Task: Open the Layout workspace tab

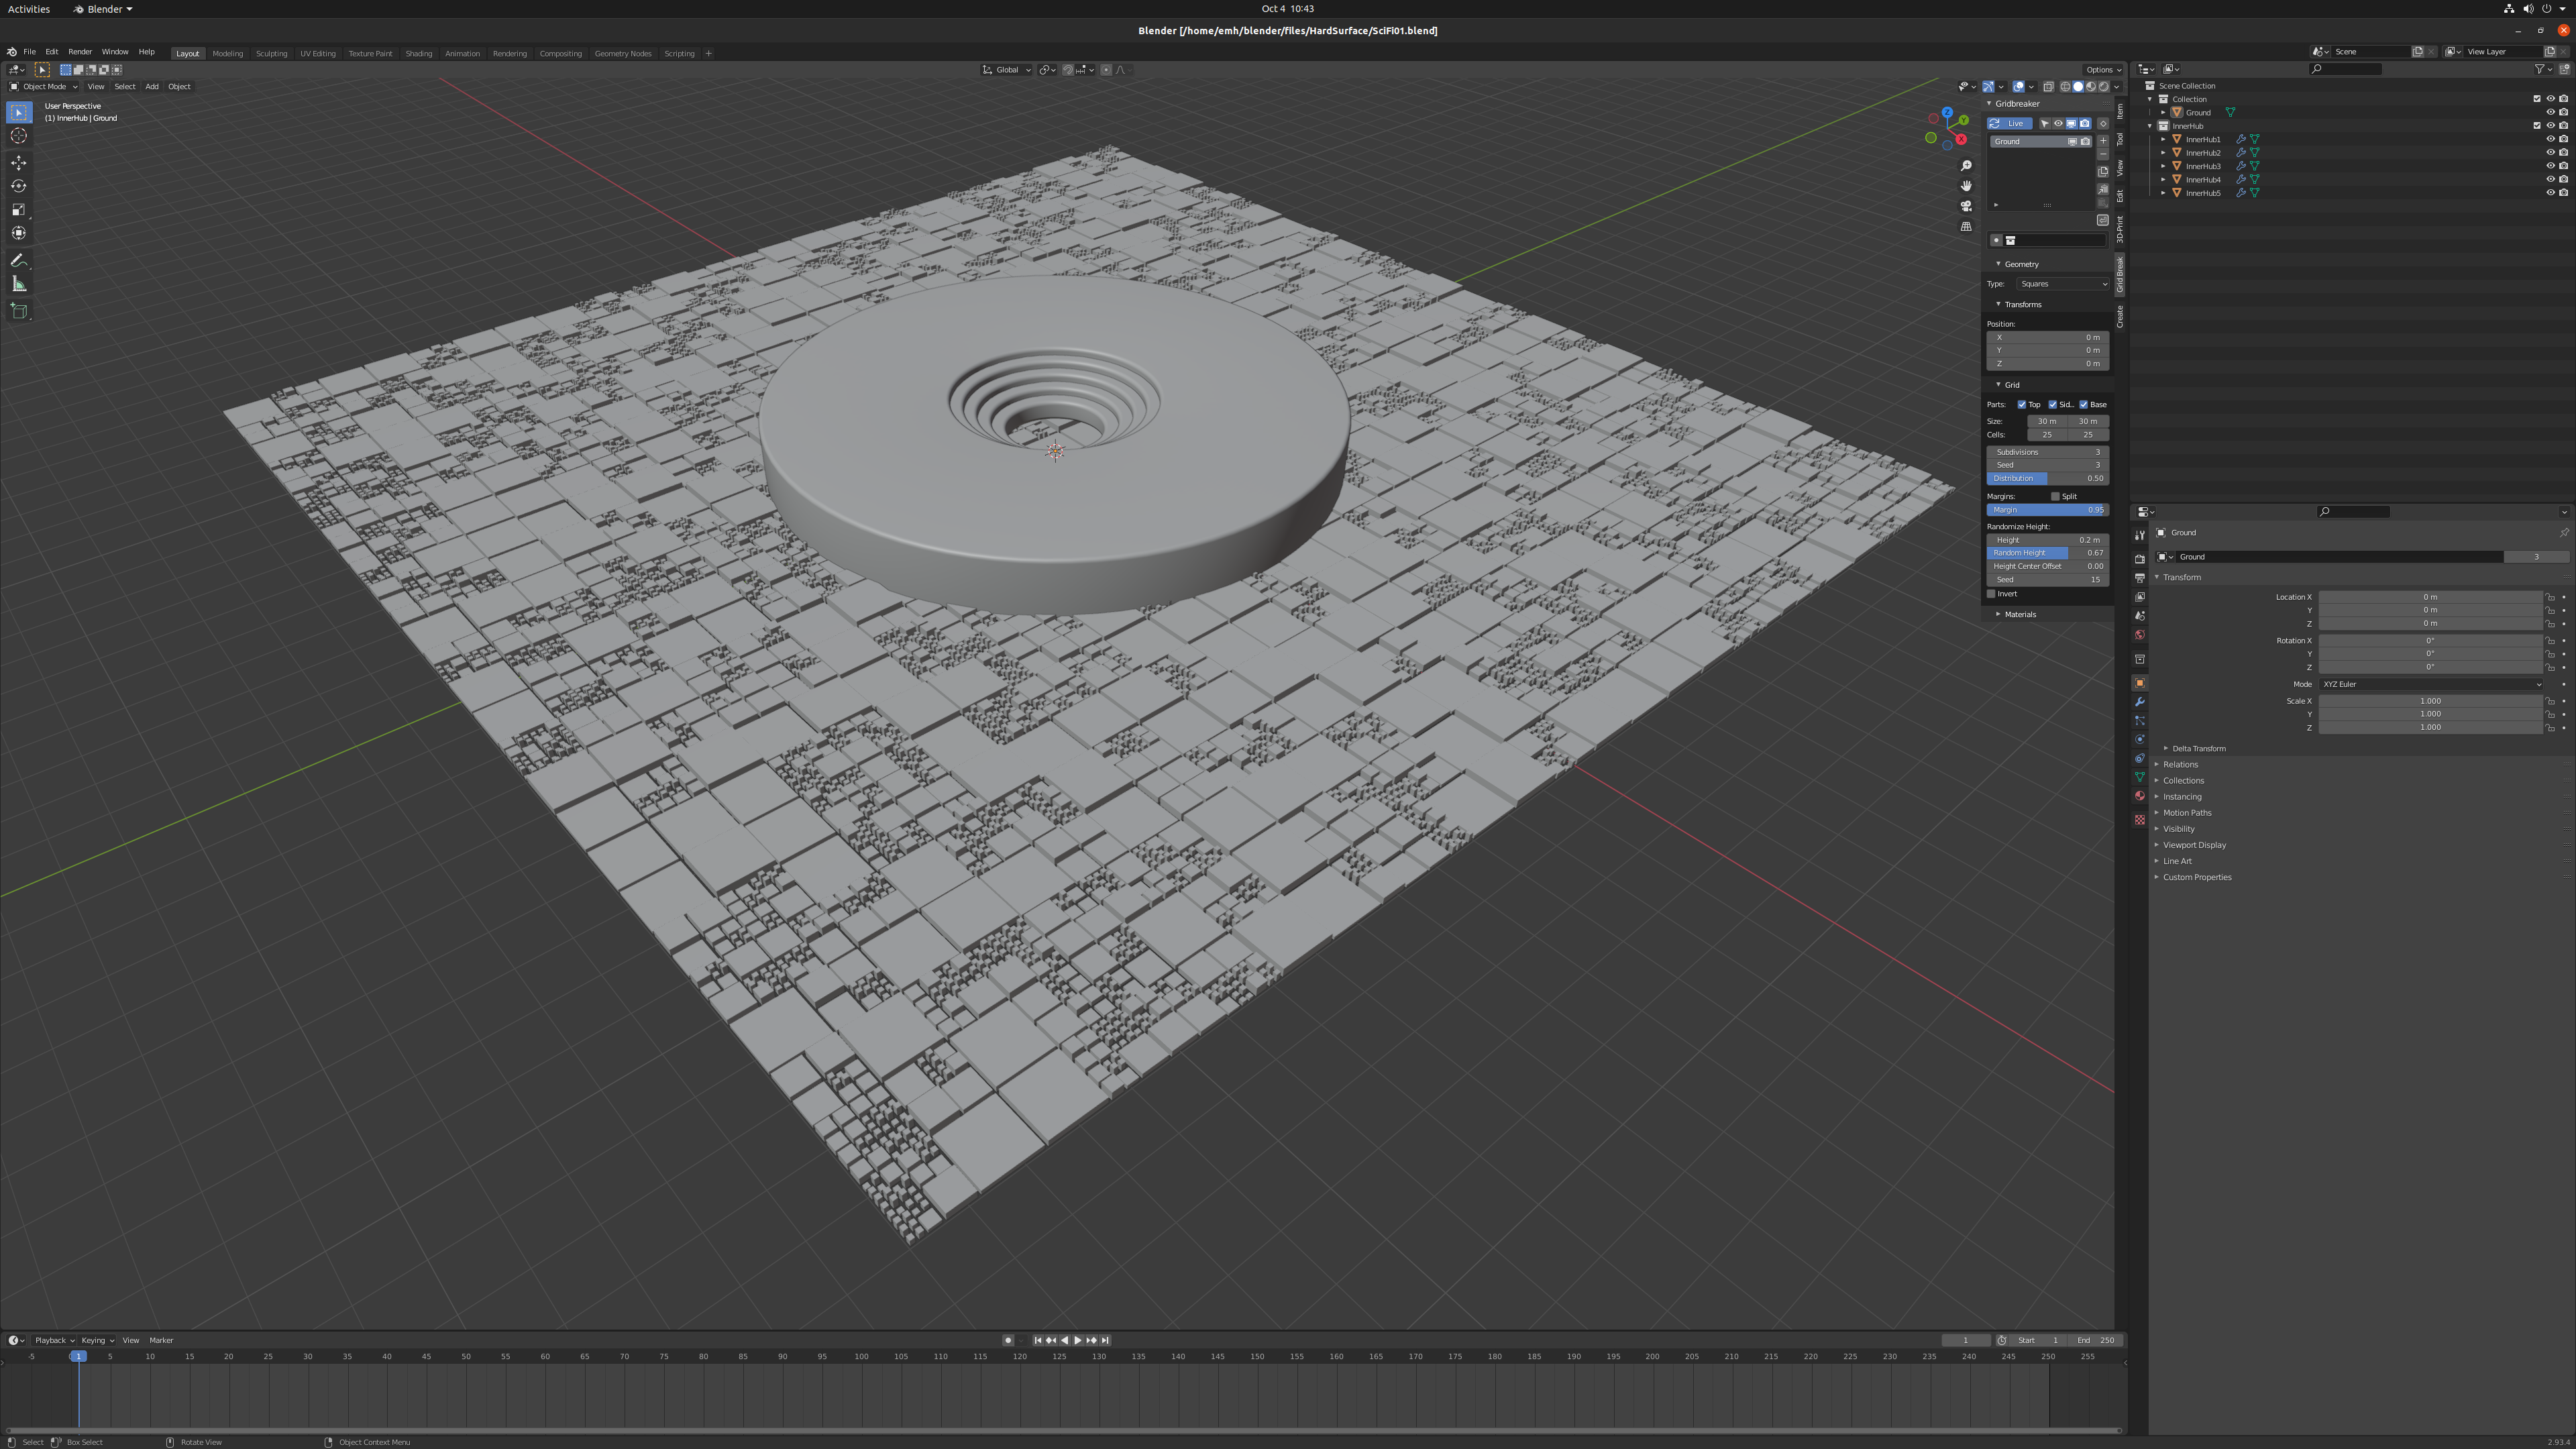Action: [x=188, y=51]
